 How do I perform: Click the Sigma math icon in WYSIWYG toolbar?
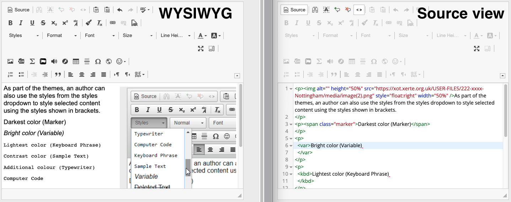click(x=32, y=62)
